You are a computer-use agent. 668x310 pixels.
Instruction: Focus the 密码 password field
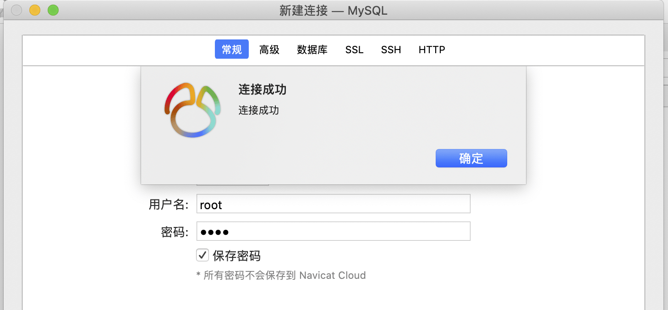pyautogui.click(x=334, y=231)
